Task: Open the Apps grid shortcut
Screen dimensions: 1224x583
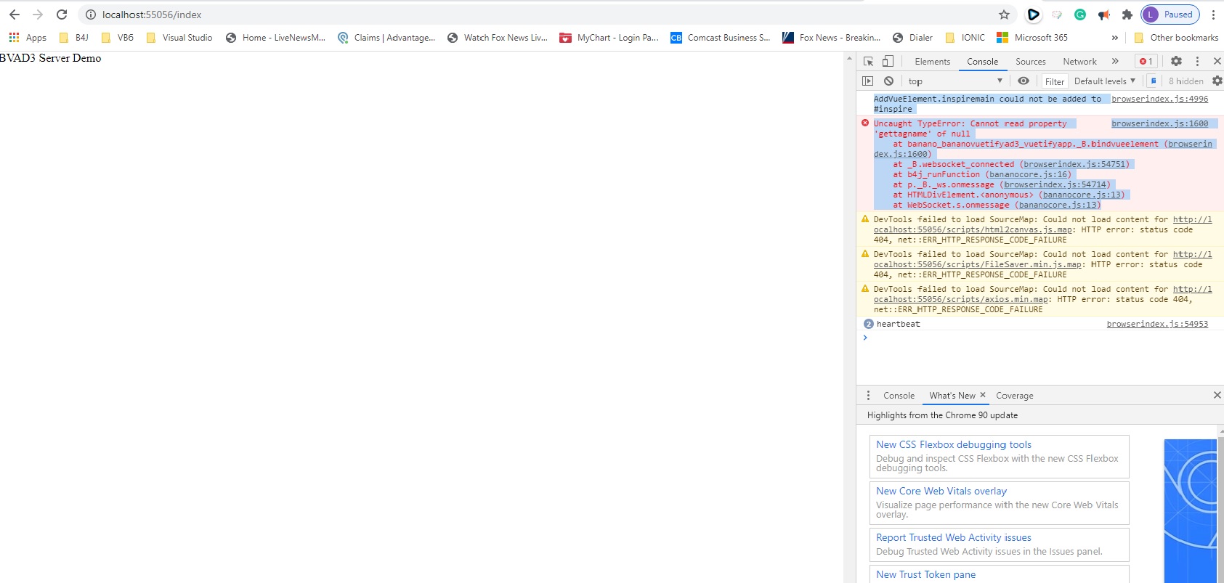Action: coord(28,38)
